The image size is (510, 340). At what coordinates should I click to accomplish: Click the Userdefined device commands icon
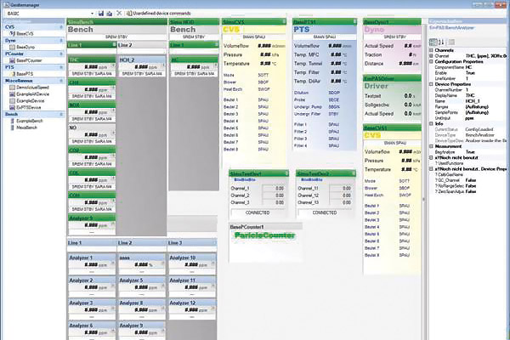tap(127, 14)
